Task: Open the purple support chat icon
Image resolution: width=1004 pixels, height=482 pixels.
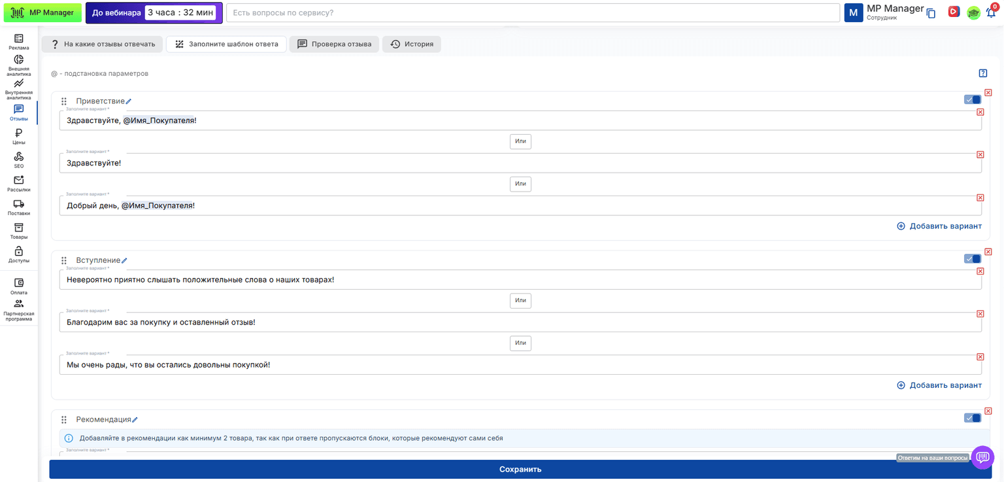Action: coord(982,457)
